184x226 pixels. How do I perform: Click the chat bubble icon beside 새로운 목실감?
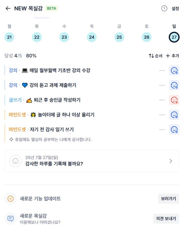point(11,219)
